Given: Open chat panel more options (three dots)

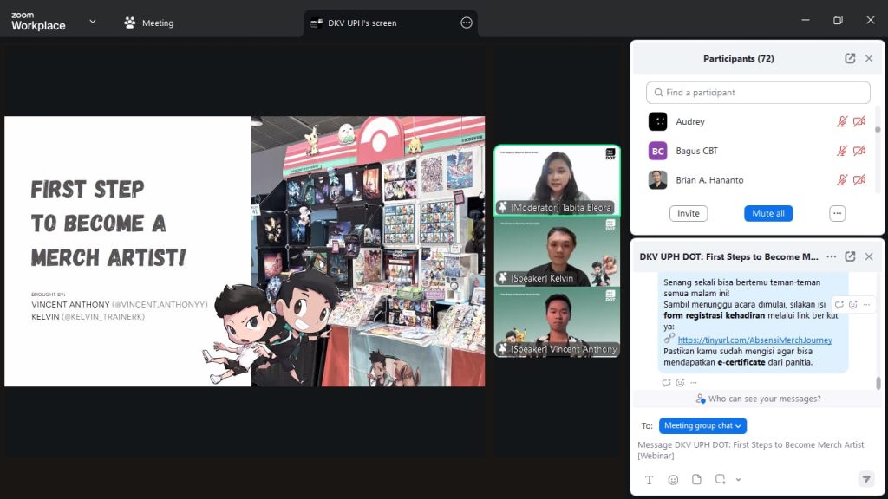Looking at the screenshot, I should click(x=831, y=256).
